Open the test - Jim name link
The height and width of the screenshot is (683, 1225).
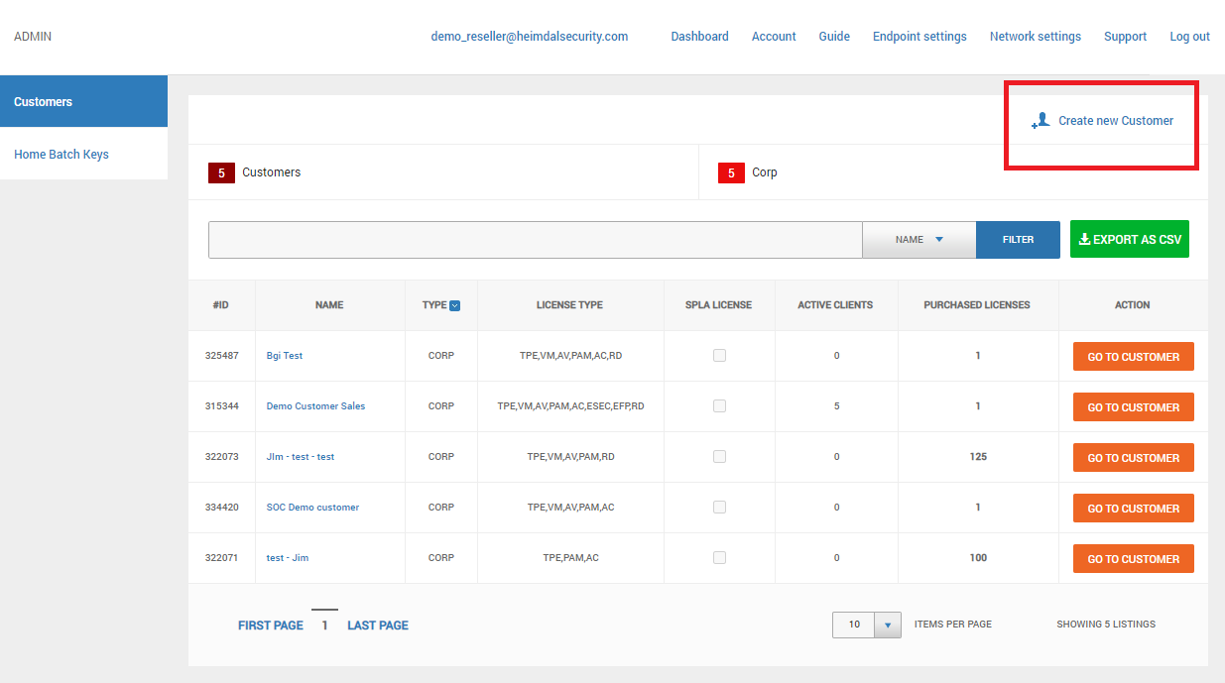click(288, 558)
